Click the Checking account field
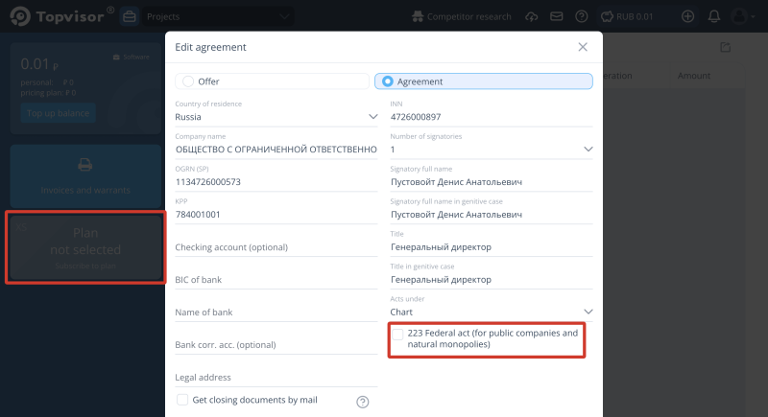The height and width of the screenshot is (417, 768). pyautogui.click(x=276, y=247)
